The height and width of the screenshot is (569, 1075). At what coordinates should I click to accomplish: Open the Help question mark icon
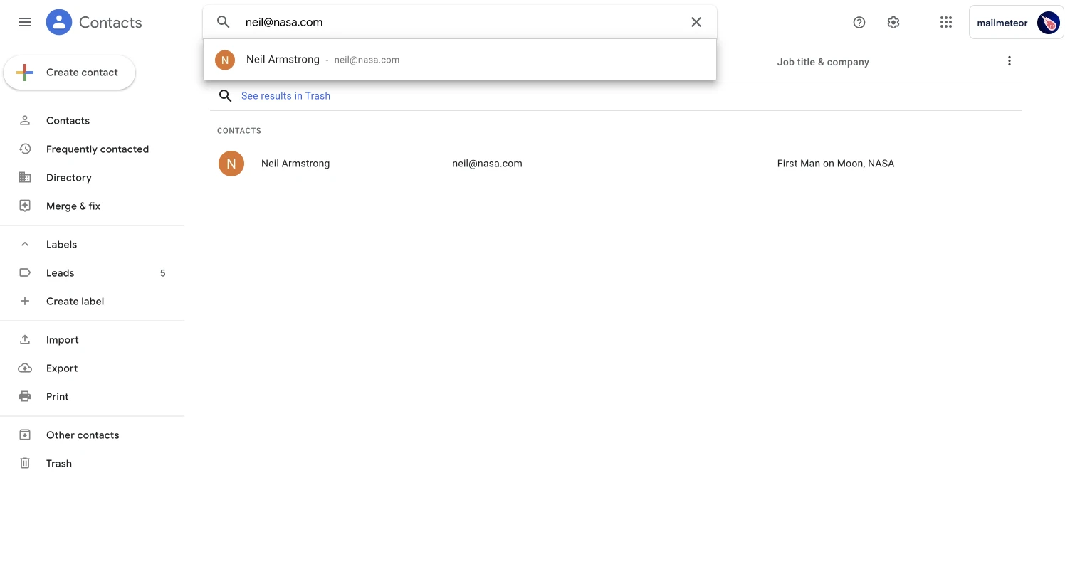[x=859, y=22]
